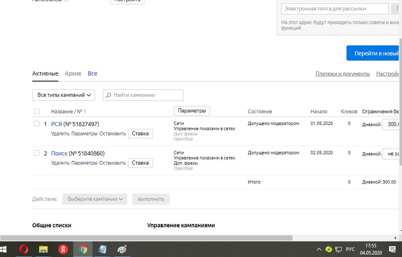402x257 pixels.
Task: Show hidden system tray icons
Action: point(319,249)
